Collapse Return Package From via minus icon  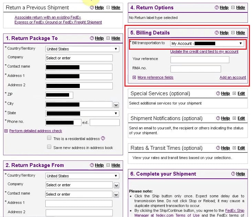pos(108,165)
